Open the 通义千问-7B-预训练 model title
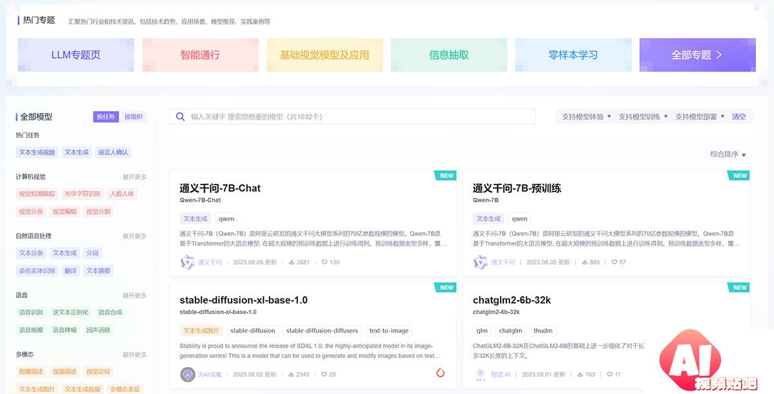The width and height of the screenshot is (774, 394). coord(517,188)
